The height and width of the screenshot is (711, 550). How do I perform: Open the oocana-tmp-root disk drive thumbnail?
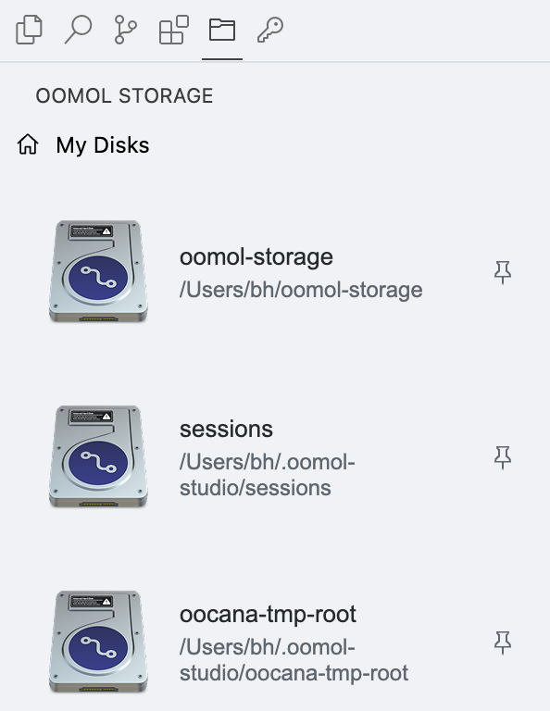click(98, 642)
